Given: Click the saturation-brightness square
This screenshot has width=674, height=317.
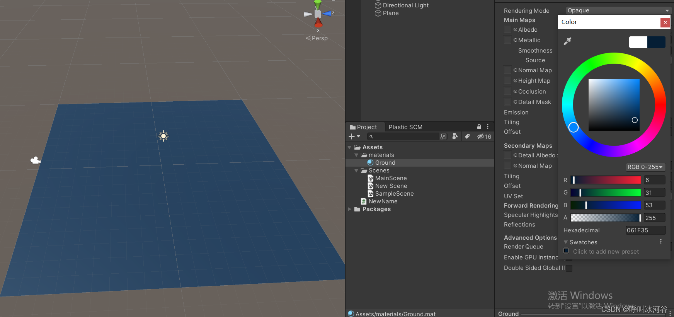Looking at the screenshot, I should point(614,105).
